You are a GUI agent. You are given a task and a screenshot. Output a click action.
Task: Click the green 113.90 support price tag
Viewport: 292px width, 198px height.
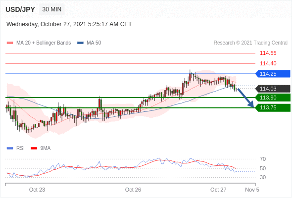click(273, 98)
